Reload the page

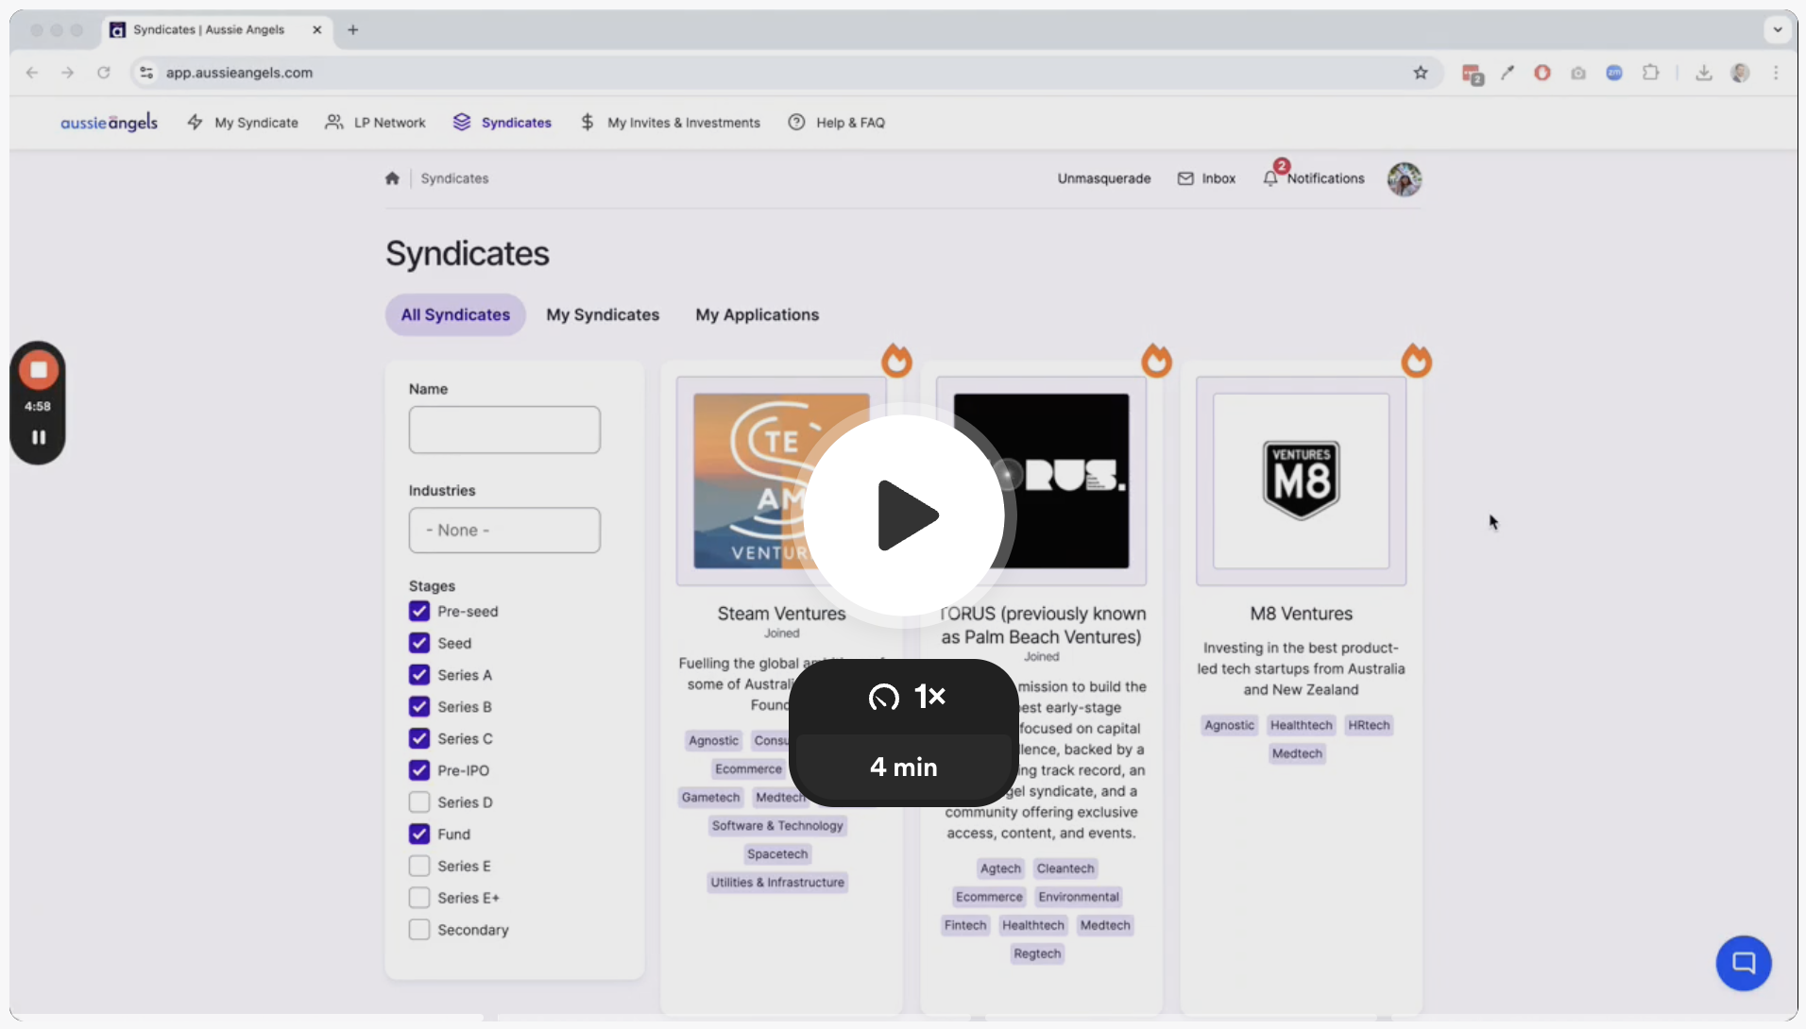coord(103,73)
